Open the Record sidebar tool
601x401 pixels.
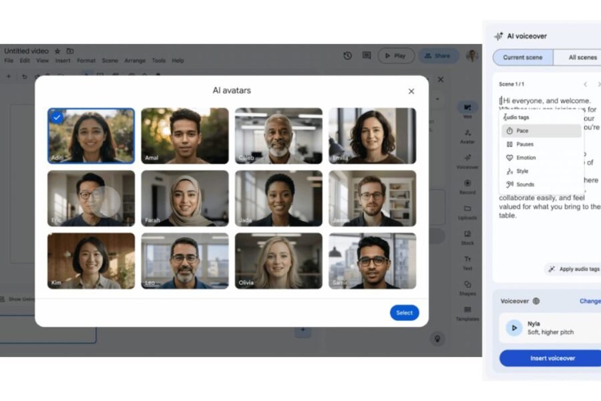coord(467,187)
